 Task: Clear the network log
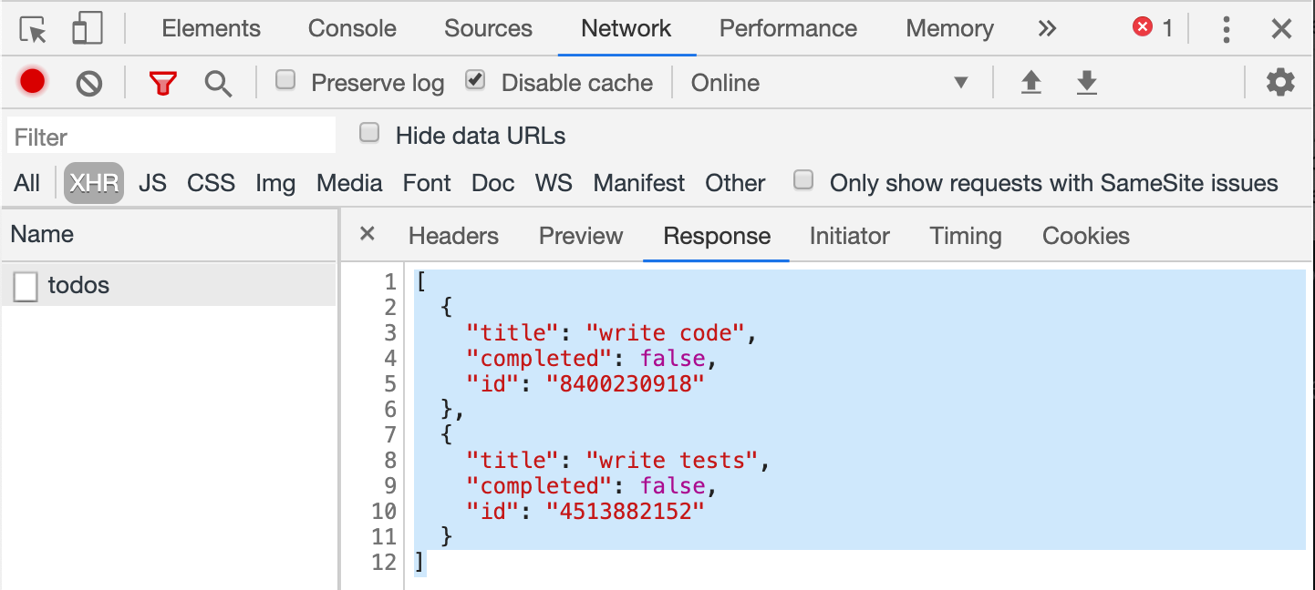pyautogui.click(x=88, y=84)
